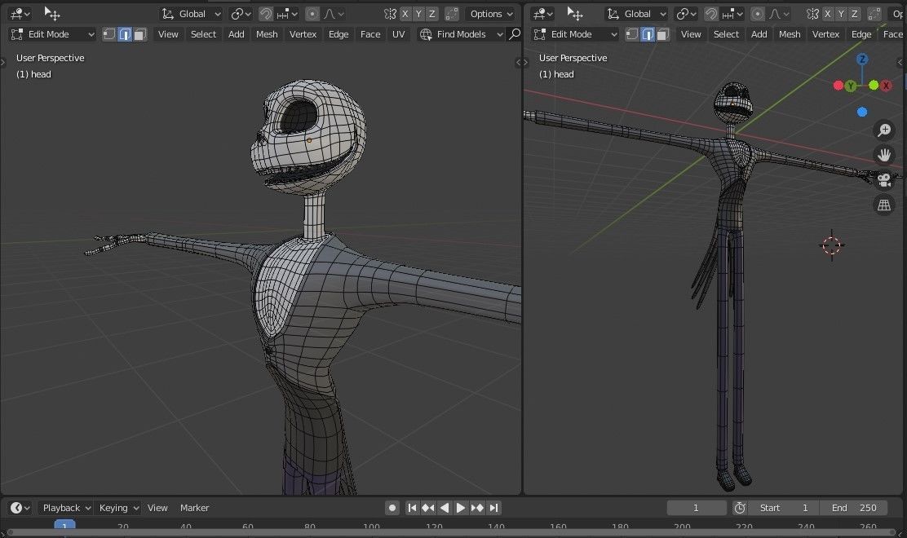This screenshot has width=907, height=538.
Task: Switch to edge select mode in right viewport
Action: [648, 35]
